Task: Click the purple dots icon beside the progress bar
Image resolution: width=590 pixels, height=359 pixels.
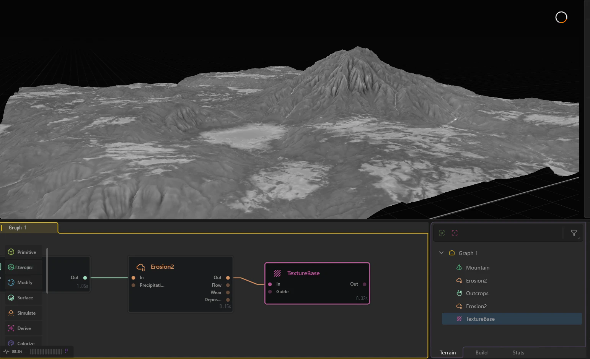Action: [x=67, y=351]
